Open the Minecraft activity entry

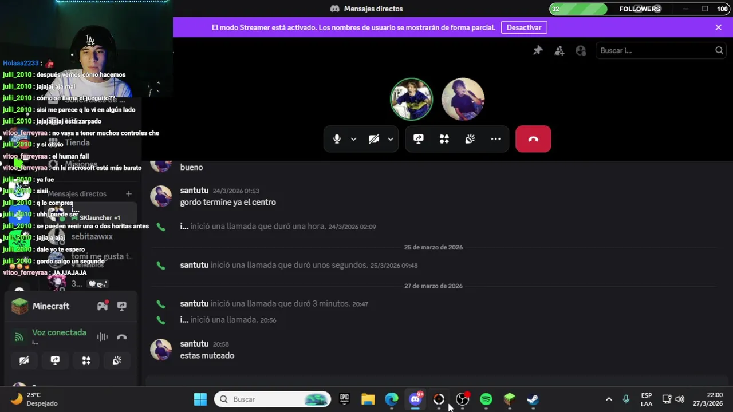click(x=50, y=306)
